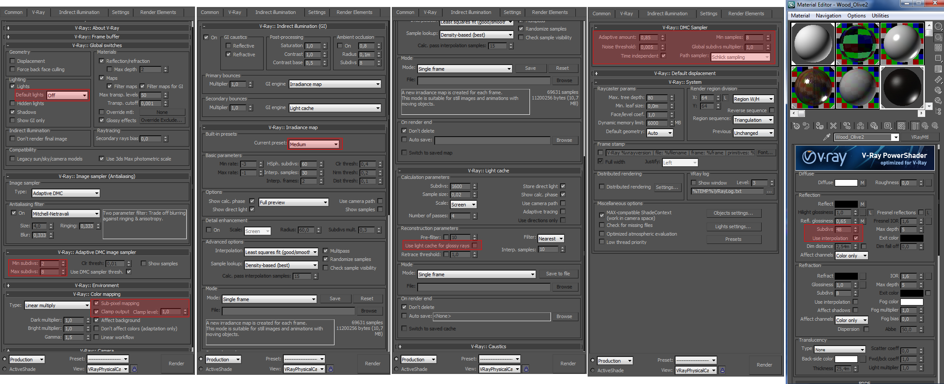This screenshot has width=944, height=384.
Task: Click the Objects settings... button
Action: point(733,213)
